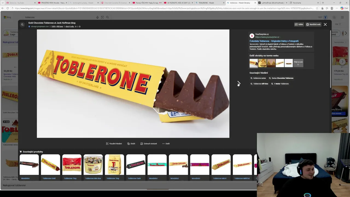Screen dimensions: 350x197
Task: Click the Přejít na web tile
Action: (298, 63)
